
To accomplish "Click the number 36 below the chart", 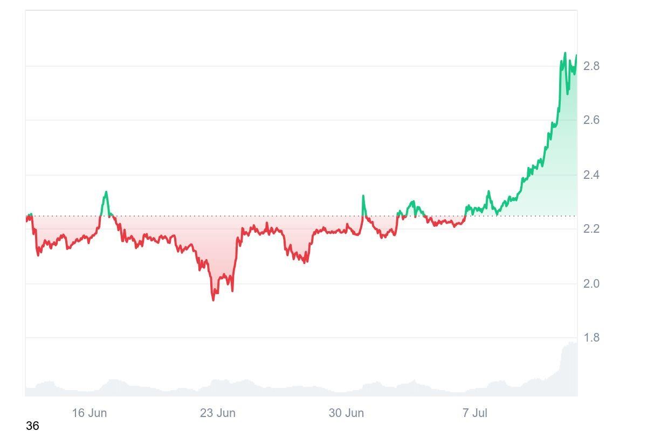I will tap(32, 426).
